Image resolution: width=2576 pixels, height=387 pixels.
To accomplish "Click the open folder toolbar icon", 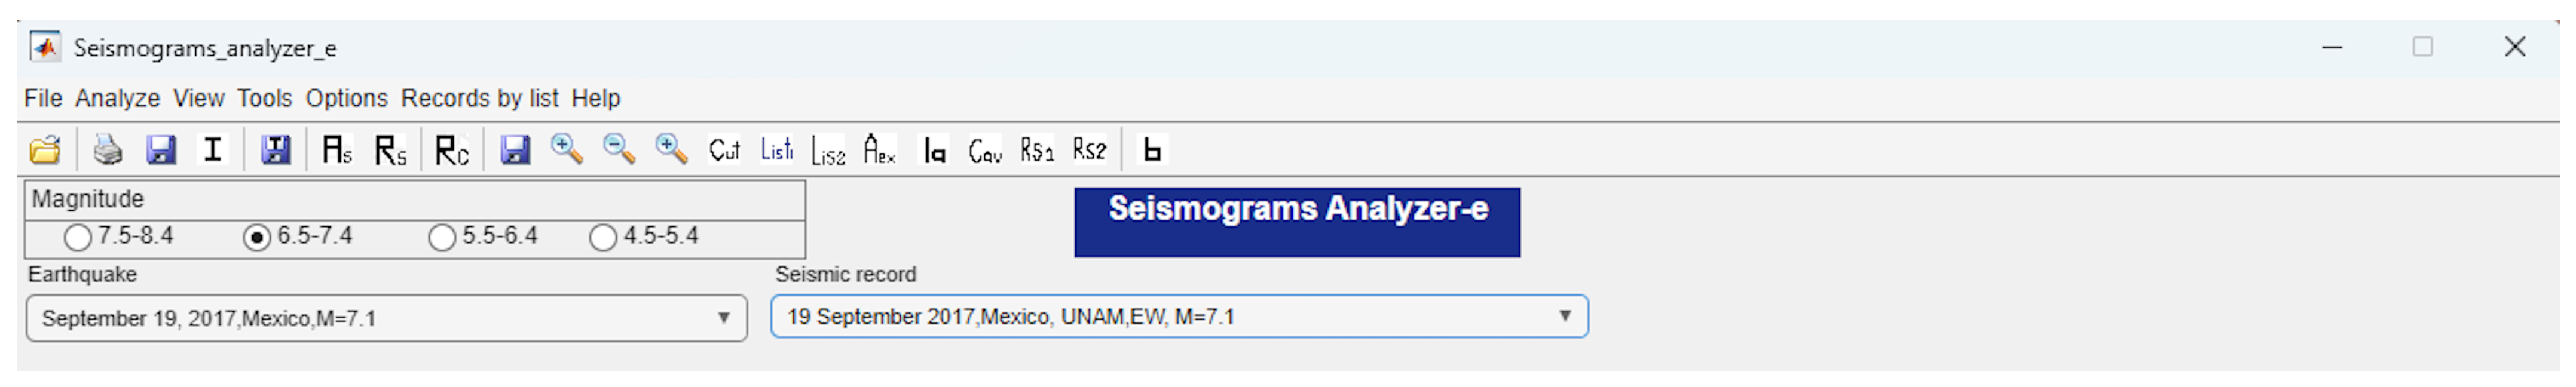I will pyautogui.click(x=45, y=151).
